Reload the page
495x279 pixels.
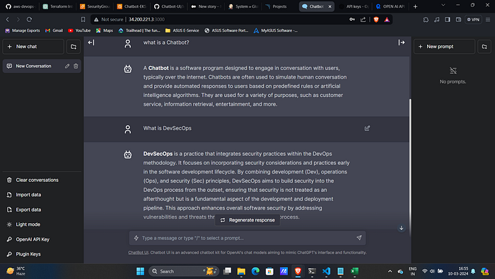point(29,20)
